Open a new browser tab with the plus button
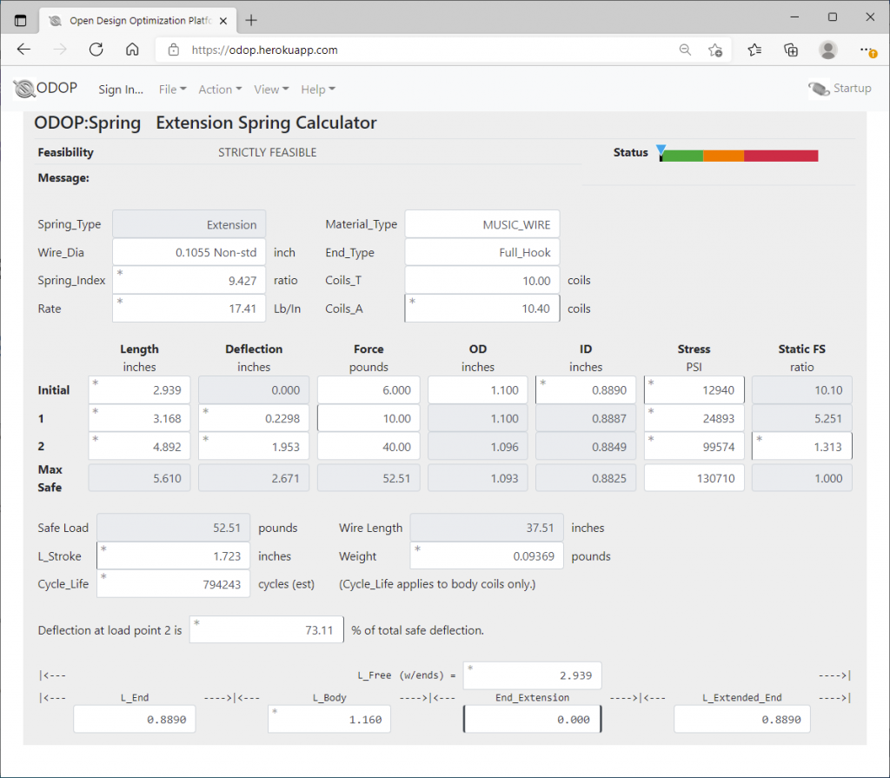This screenshot has width=890, height=778. (252, 19)
